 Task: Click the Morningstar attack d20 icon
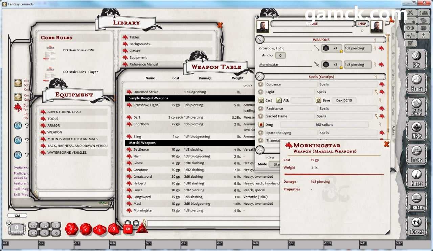[325, 65]
